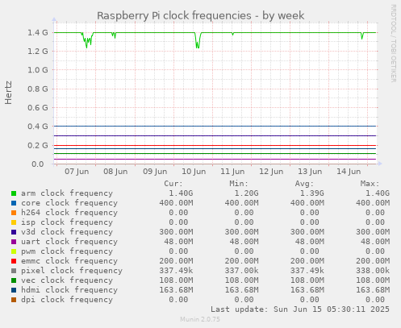Screen dimensions: 401x328
Task: Click the arm clock frequency legend label
Action: click(67, 193)
